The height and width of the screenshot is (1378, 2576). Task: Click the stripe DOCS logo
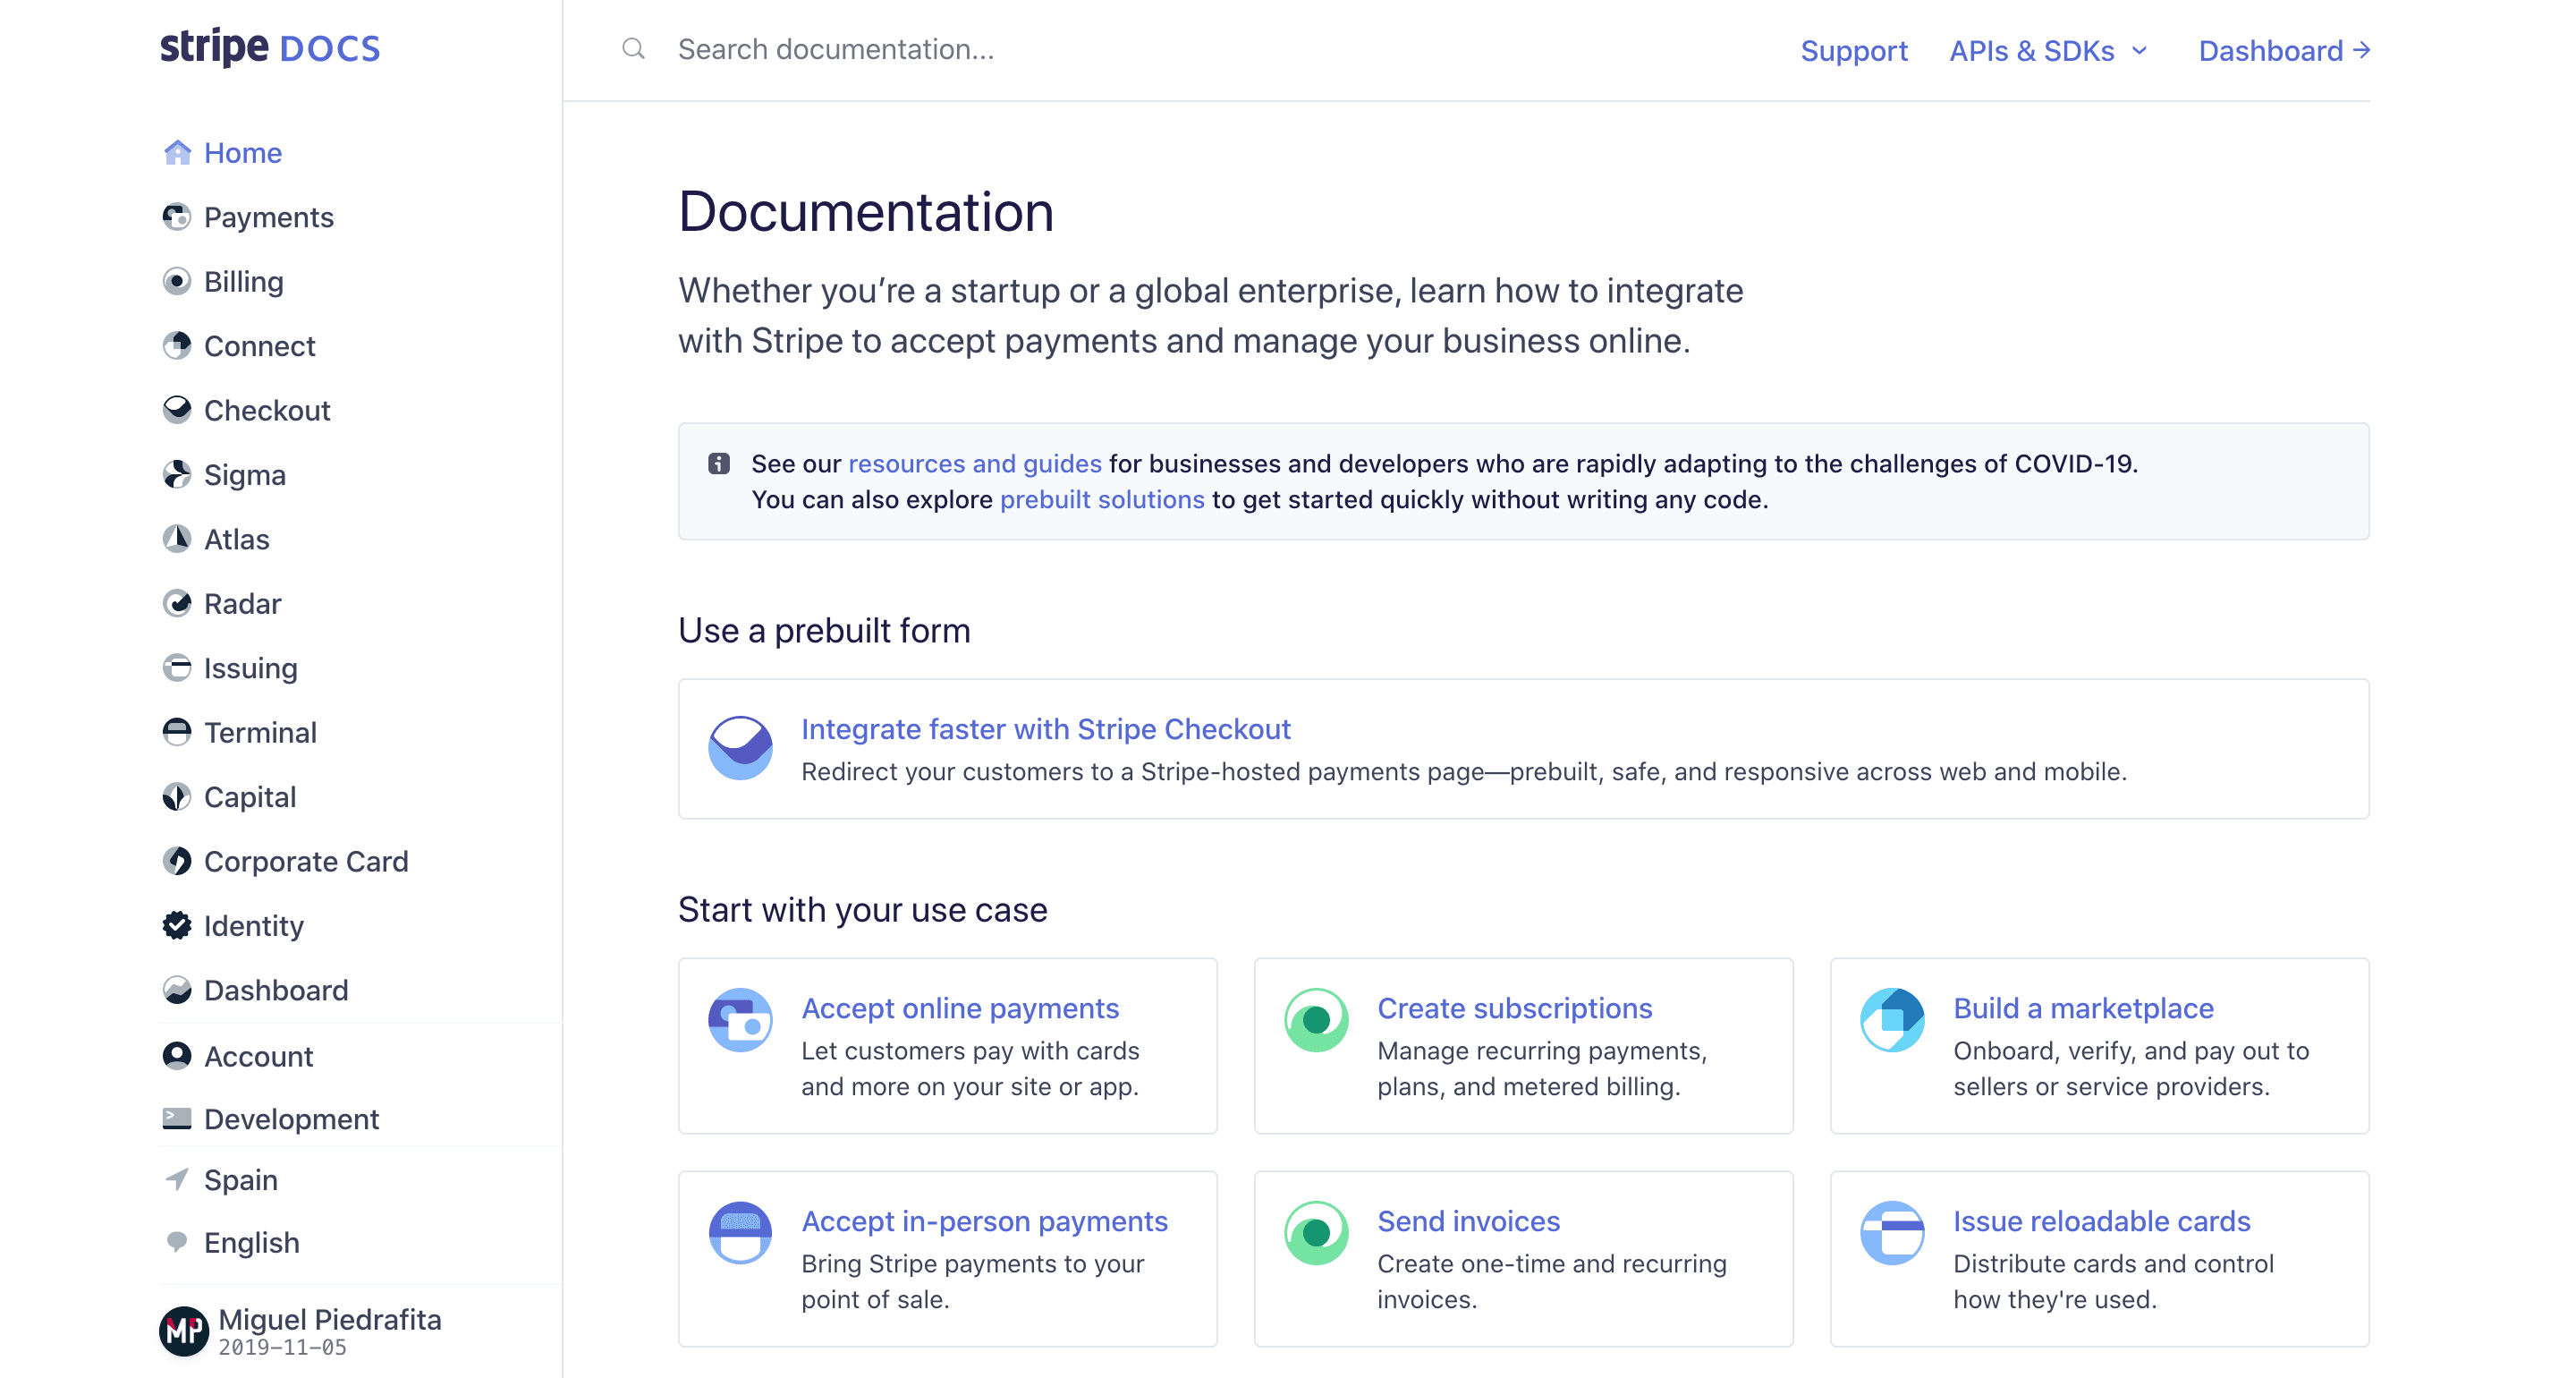(x=270, y=47)
